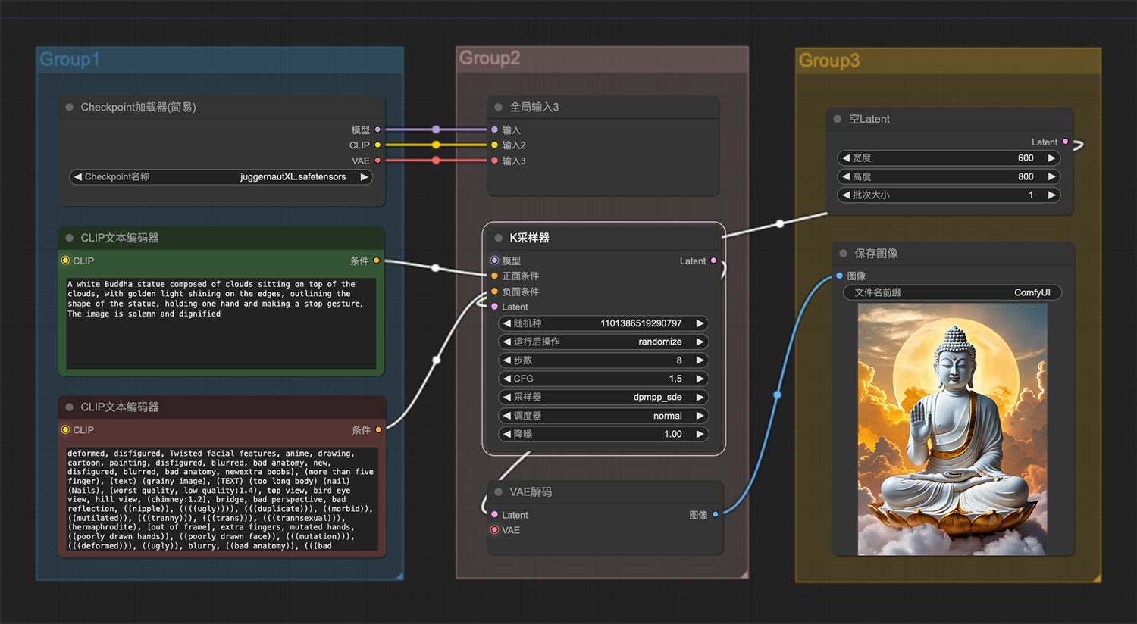
Task: Open the generated Buddha image preview
Action: (952, 429)
